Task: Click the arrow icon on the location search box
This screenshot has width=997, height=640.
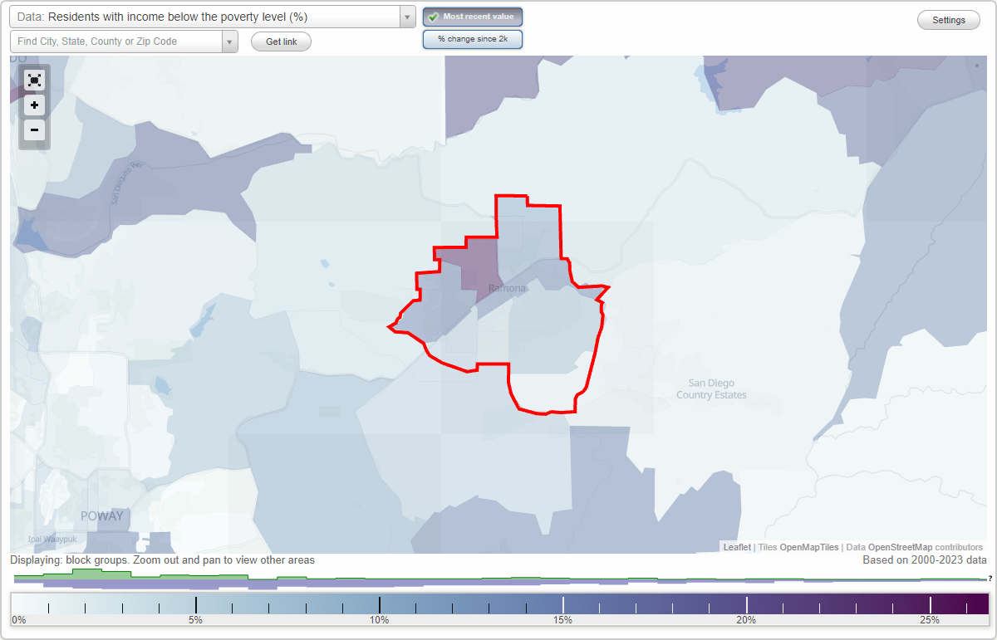Action: (x=230, y=40)
